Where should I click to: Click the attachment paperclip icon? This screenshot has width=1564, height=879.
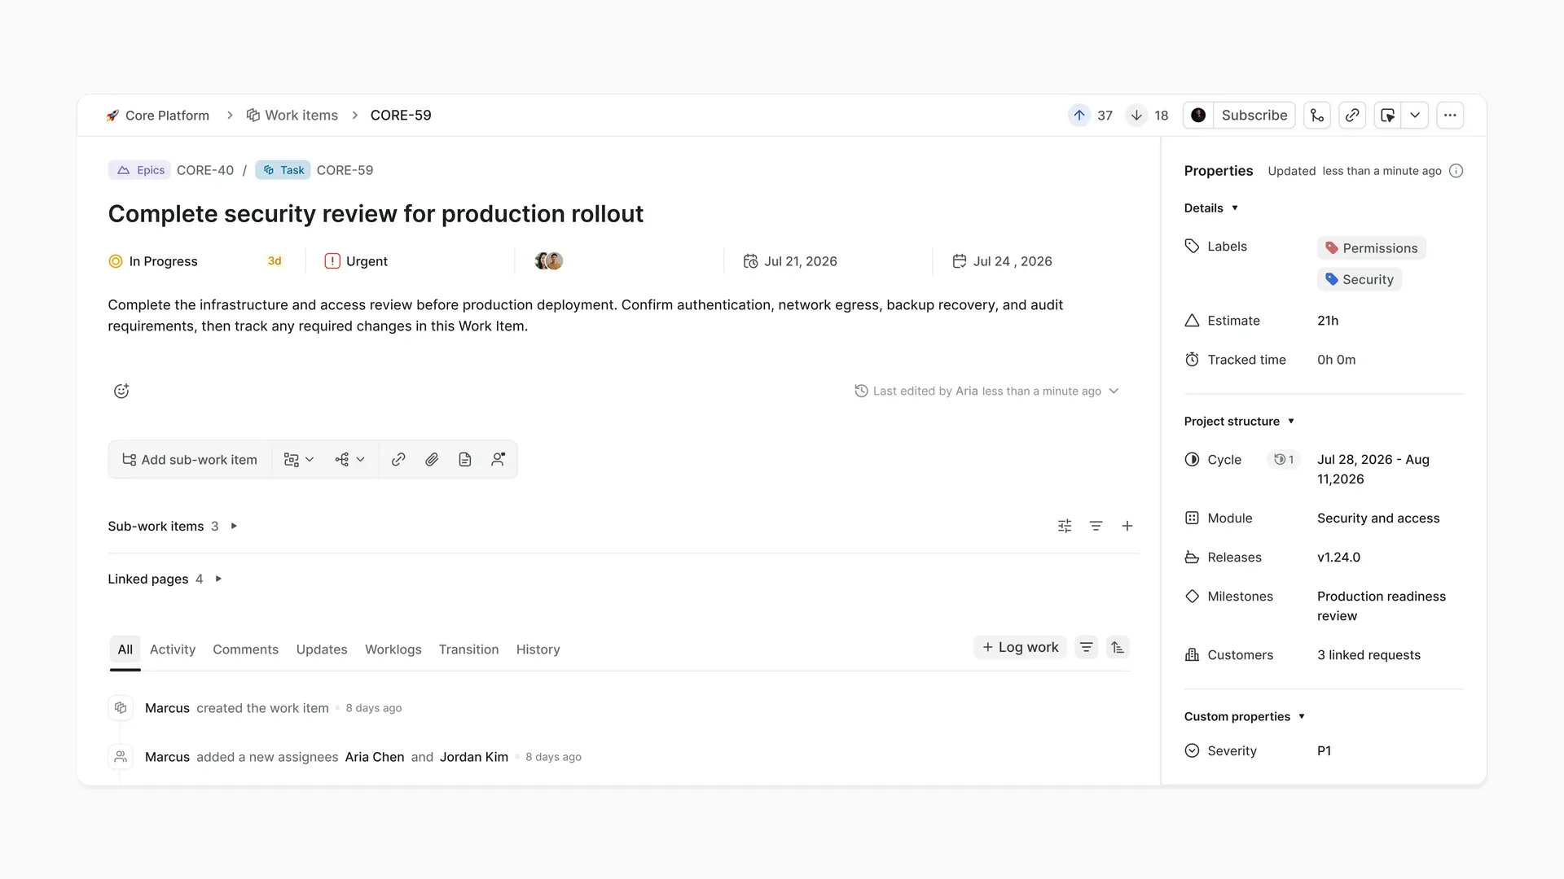tap(432, 460)
